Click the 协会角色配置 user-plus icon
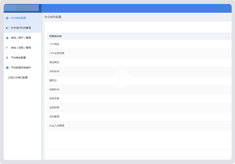The width and height of the screenshot is (235, 164). tap(7, 18)
